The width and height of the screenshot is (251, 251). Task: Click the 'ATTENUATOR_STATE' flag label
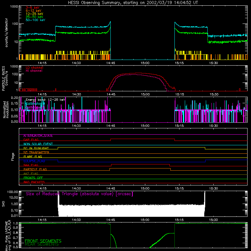point(38,136)
